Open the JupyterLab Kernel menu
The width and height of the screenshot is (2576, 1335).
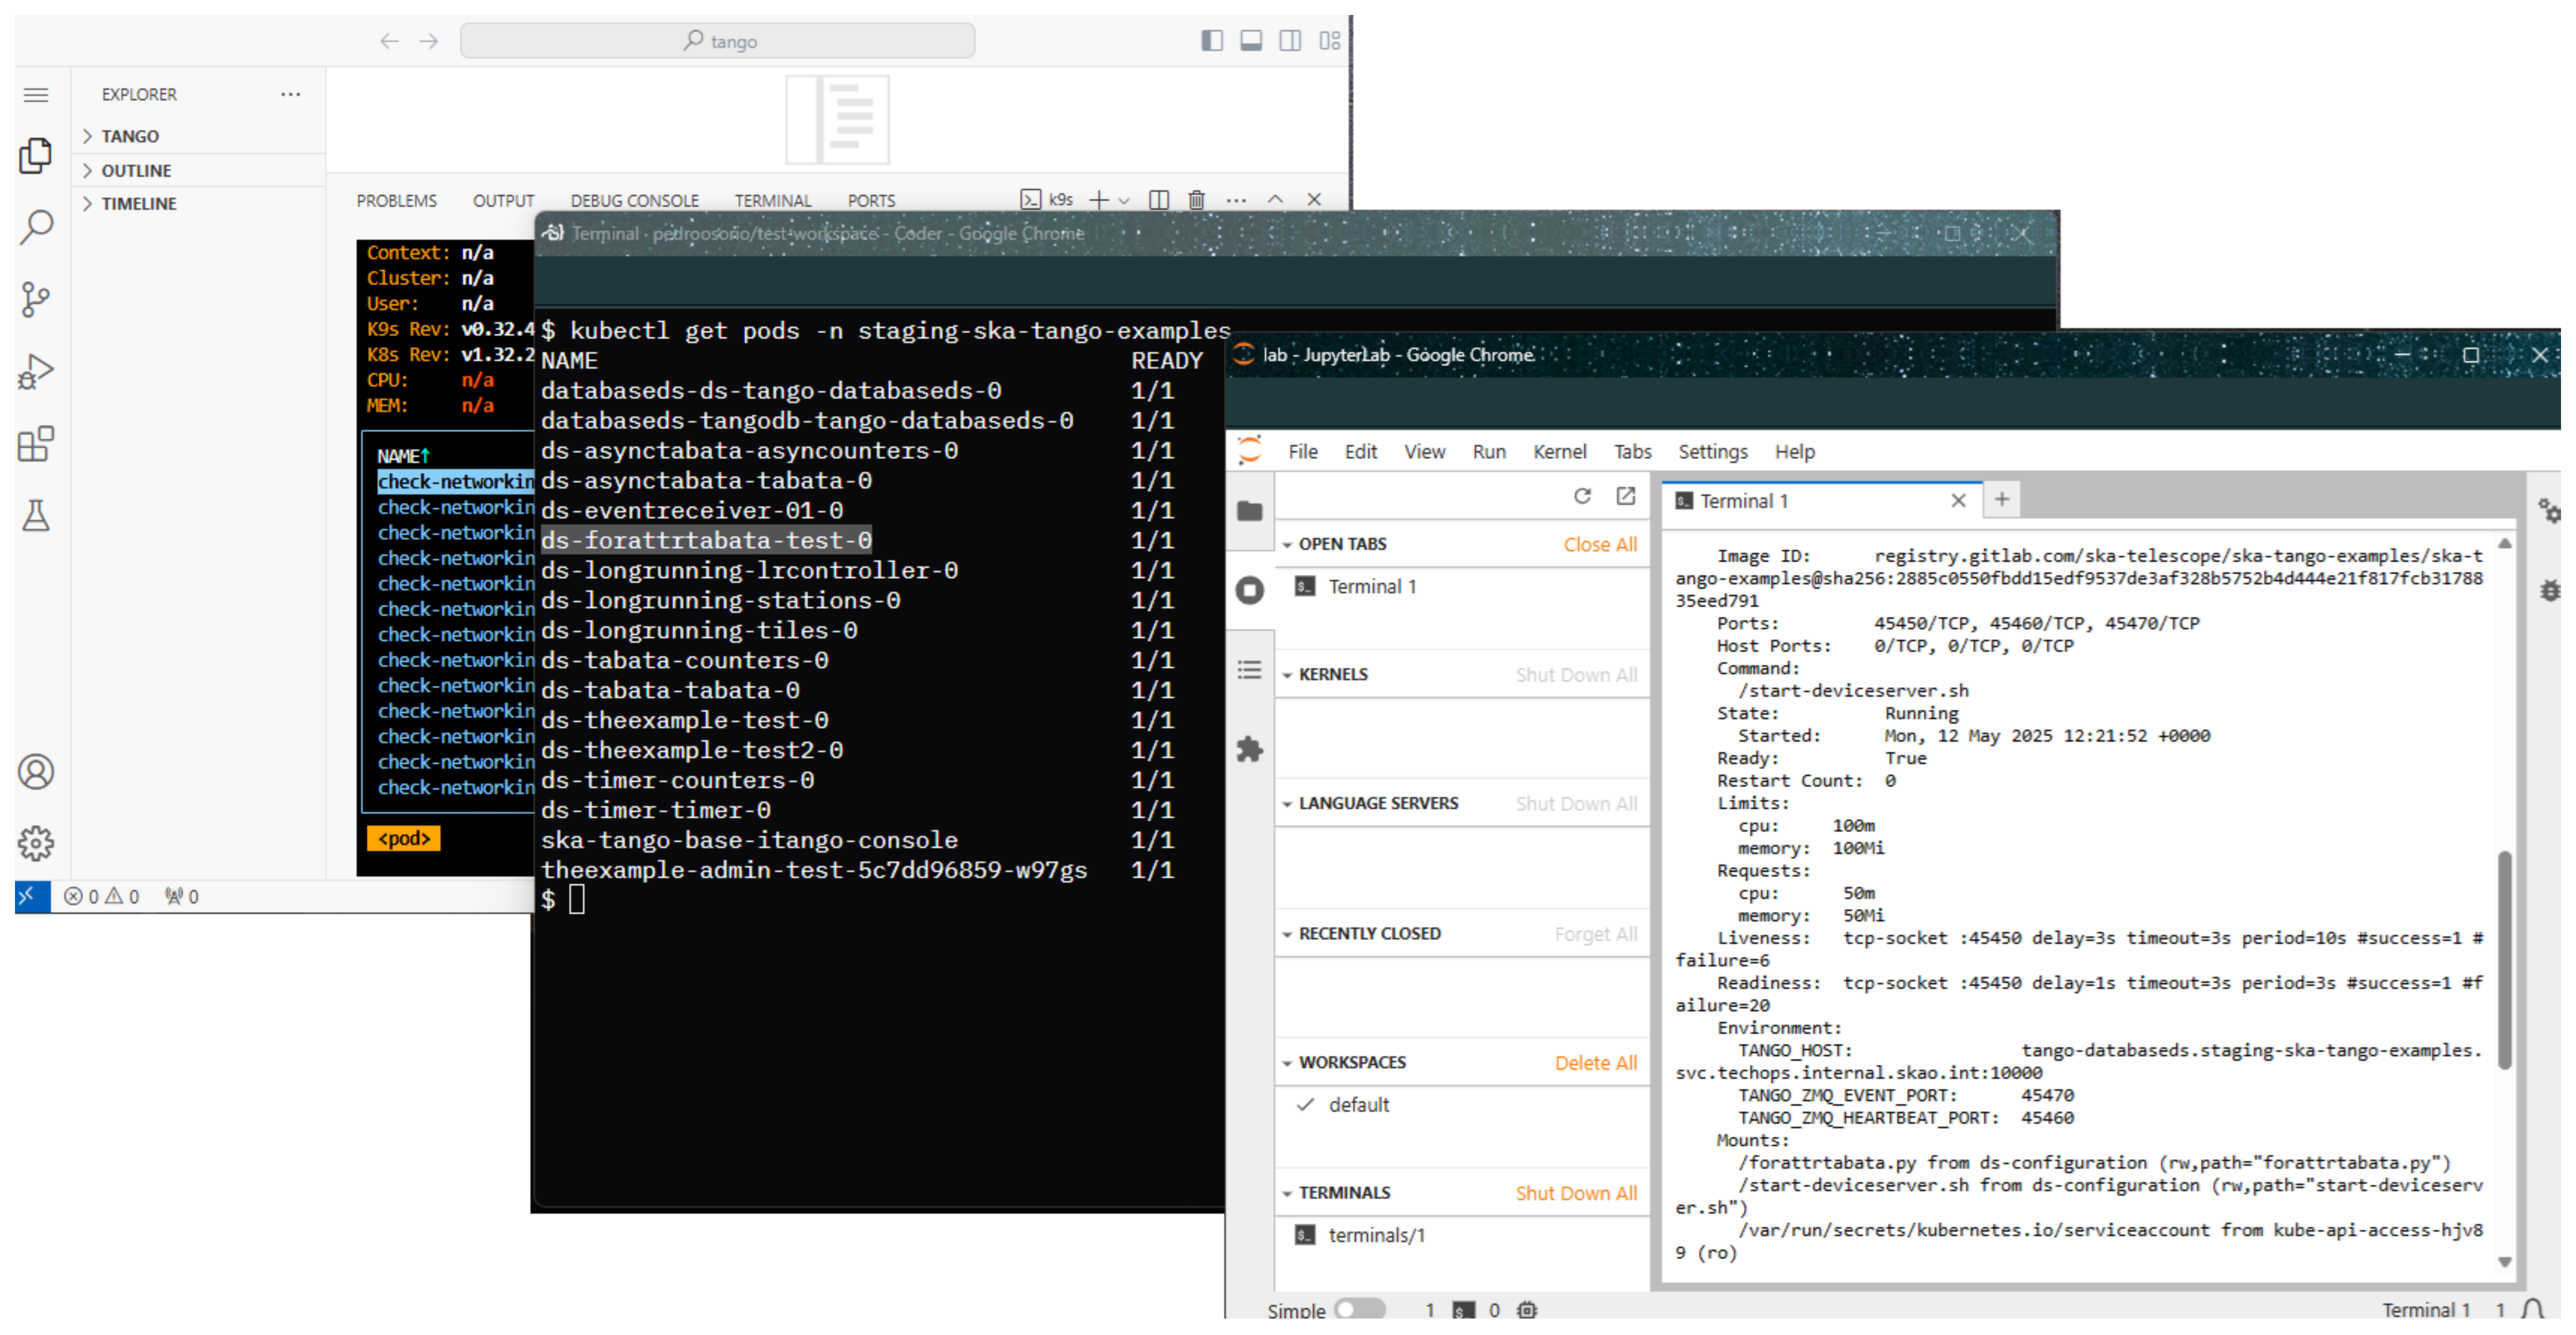[x=1560, y=452]
